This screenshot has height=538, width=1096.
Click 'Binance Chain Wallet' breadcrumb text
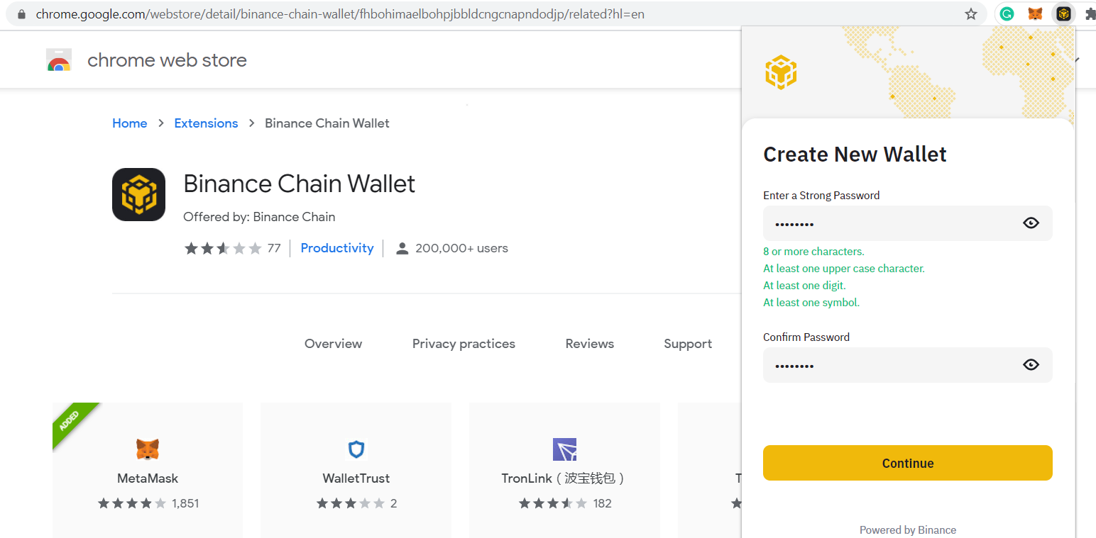327,123
